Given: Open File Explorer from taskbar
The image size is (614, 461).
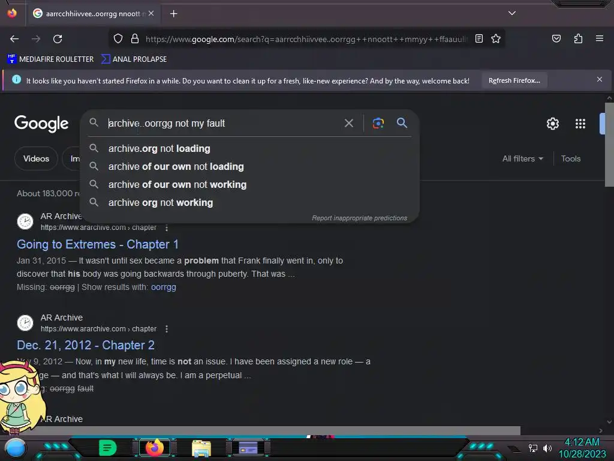Looking at the screenshot, I should coord(201,448).
